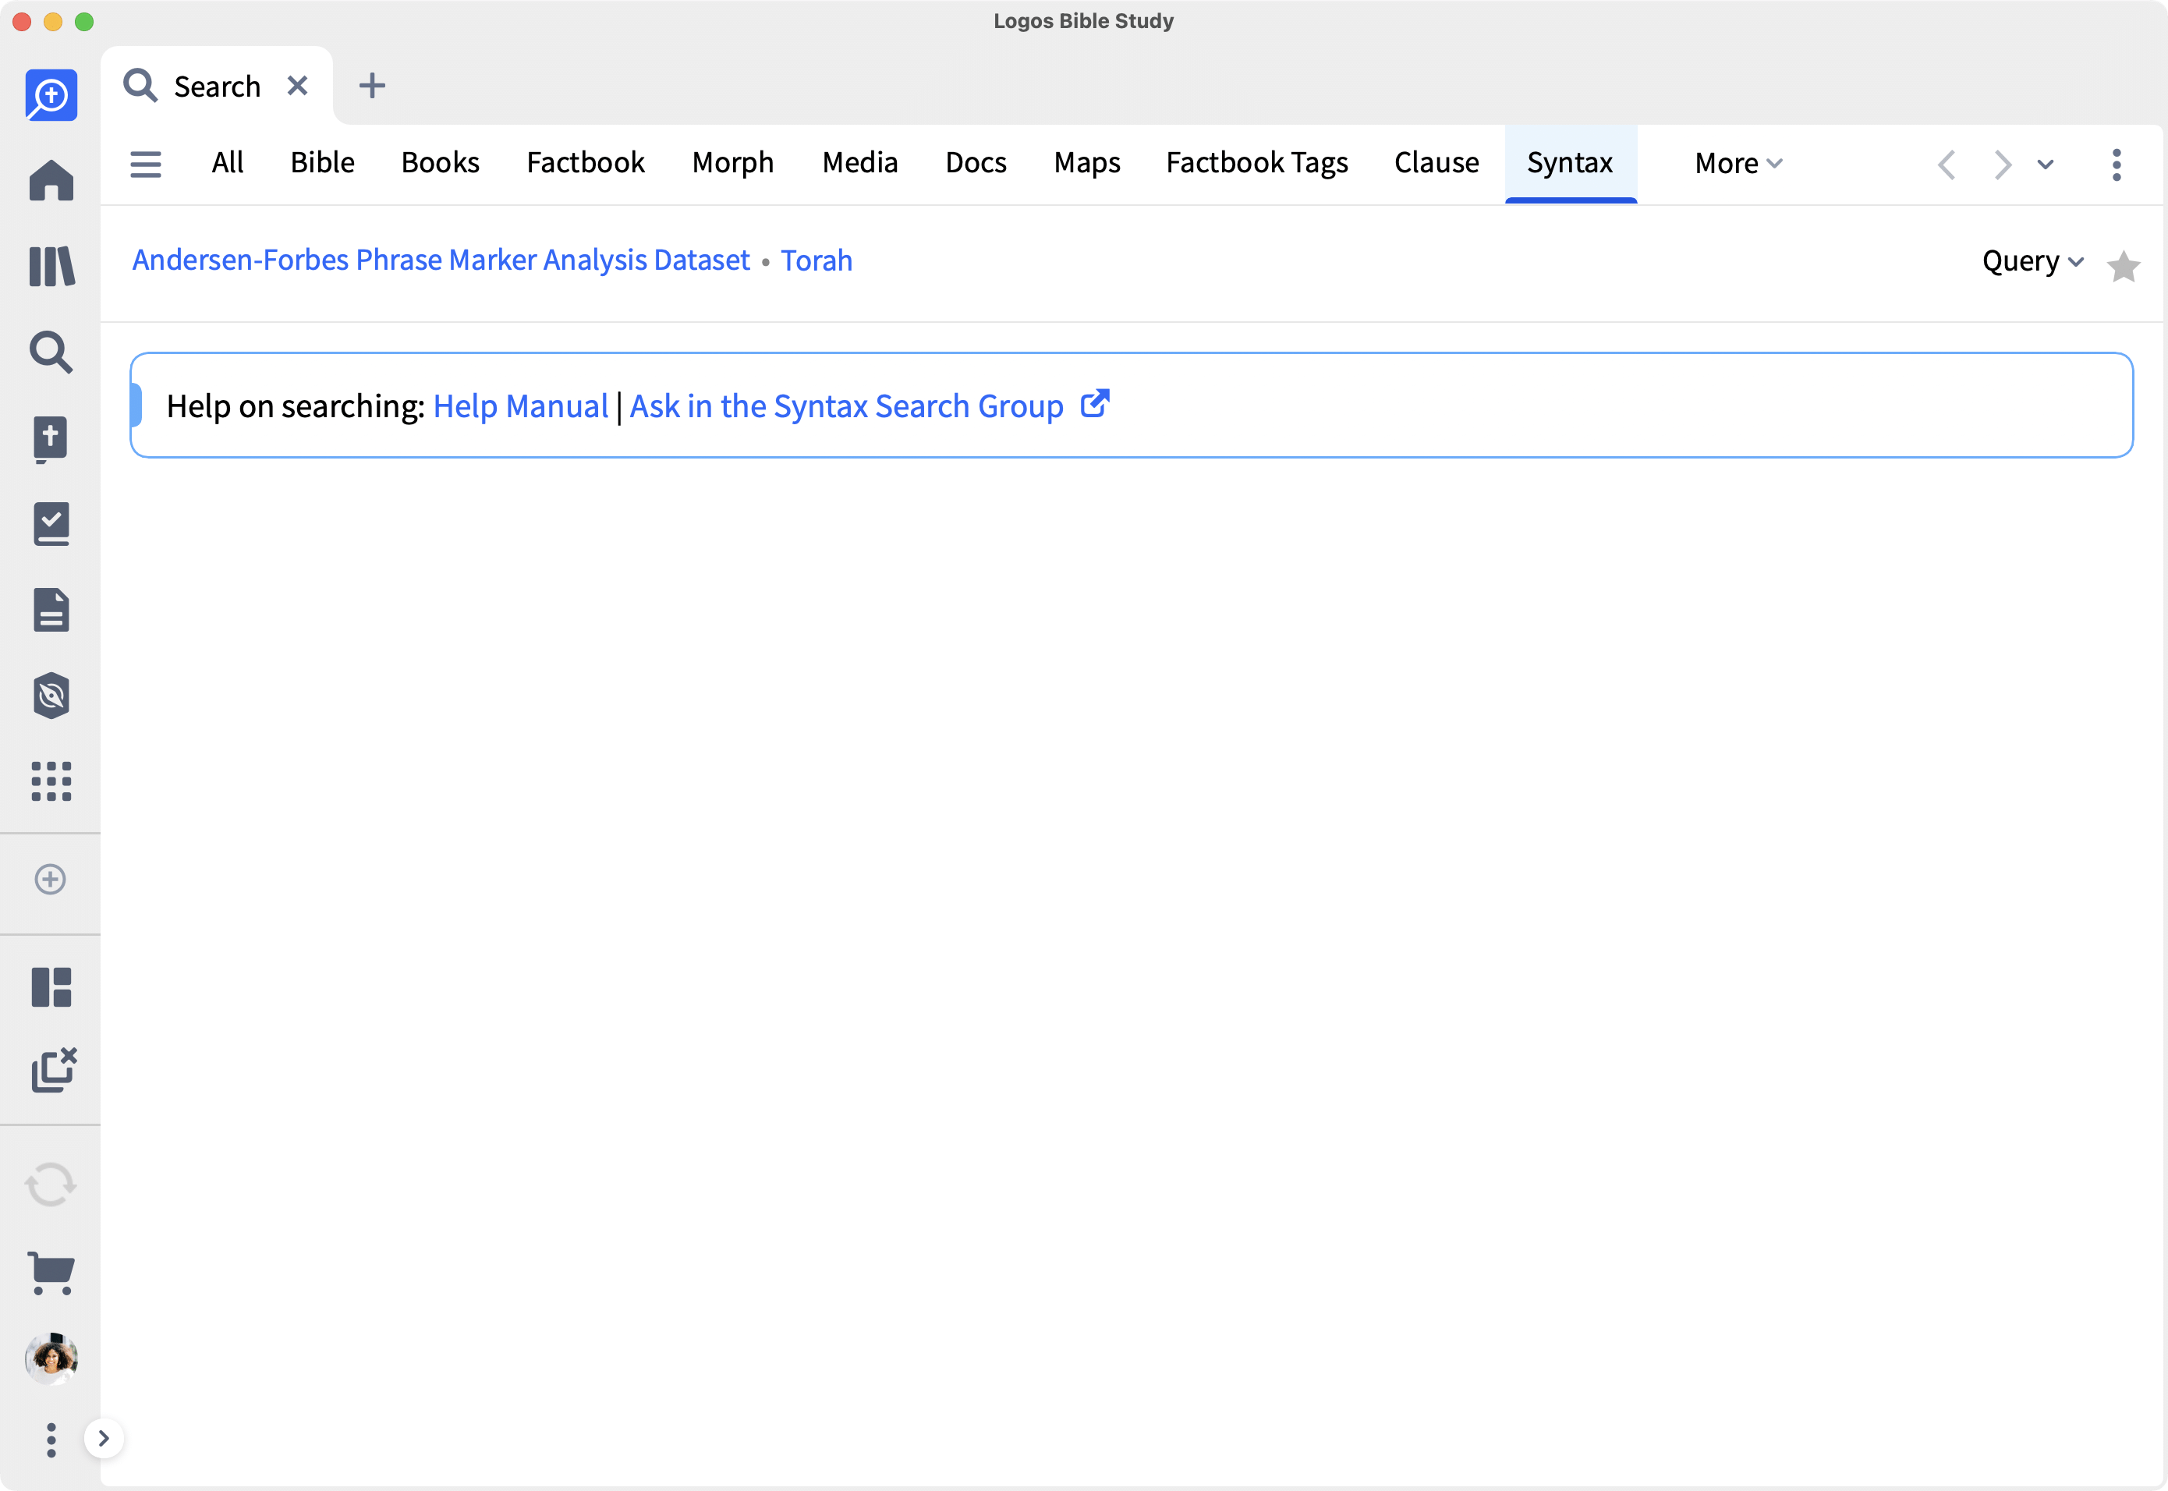
Task: Click Andersen-Forbes Phrase Marker Analysis Dataset link
Action: (x=441, y=260)
